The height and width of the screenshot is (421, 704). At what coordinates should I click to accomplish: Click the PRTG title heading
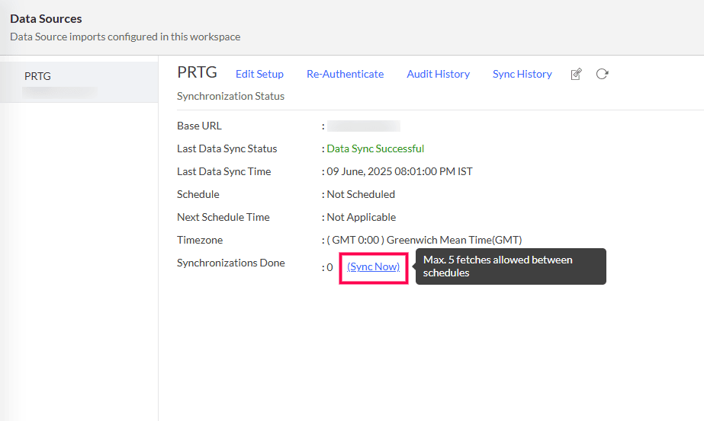point(197,72)
